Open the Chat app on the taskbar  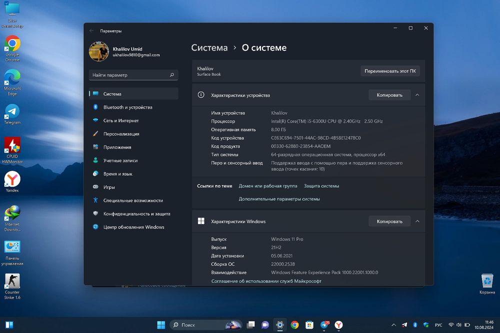[265, 325]
